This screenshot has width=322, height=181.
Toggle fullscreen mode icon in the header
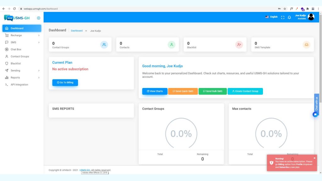pos(283,18)
